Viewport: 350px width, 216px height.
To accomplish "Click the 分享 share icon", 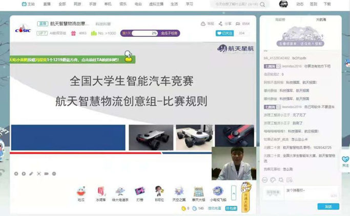I will tap(220, 23).
